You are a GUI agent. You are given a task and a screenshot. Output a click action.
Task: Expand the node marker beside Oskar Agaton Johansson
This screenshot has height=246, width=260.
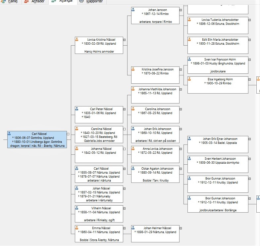point(181,169)
